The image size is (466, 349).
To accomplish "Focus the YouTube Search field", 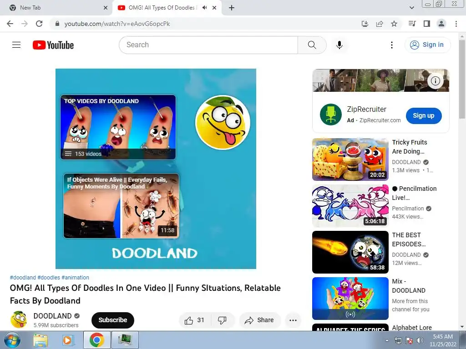I will (x=208, y=45).
